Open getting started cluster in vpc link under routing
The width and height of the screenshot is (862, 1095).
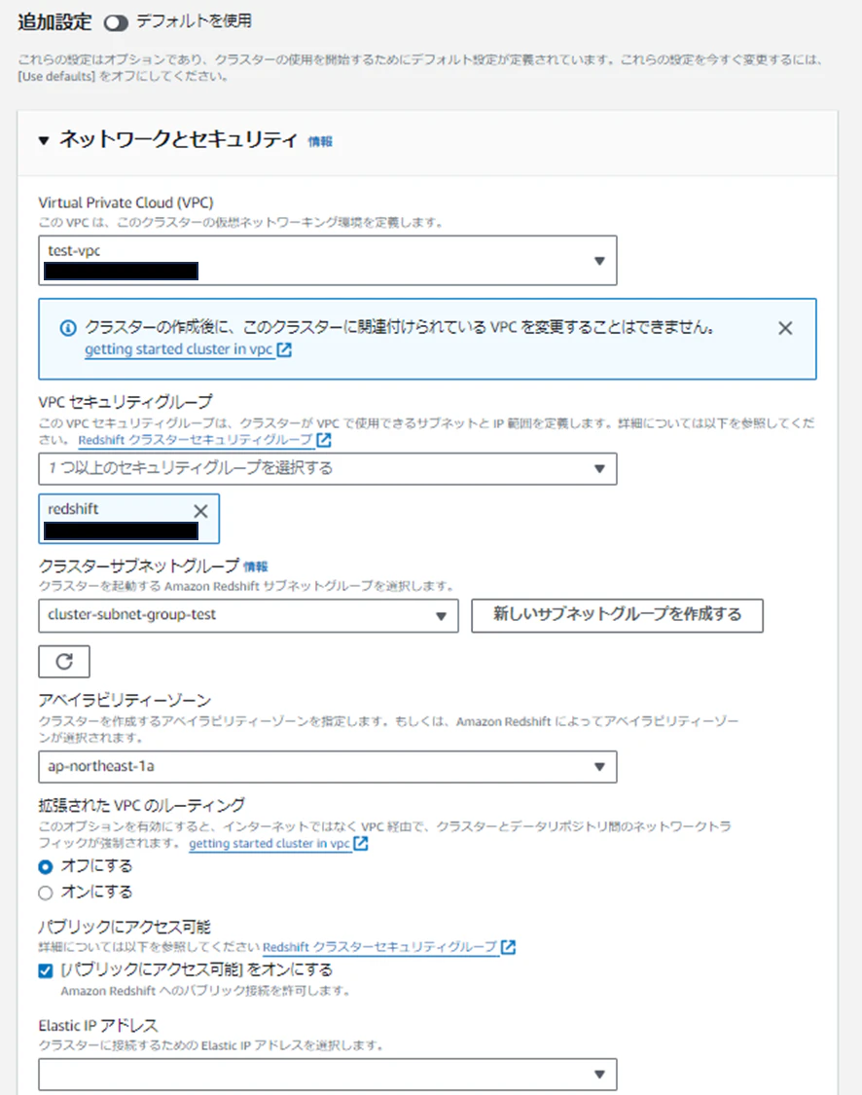click(278, 844)
